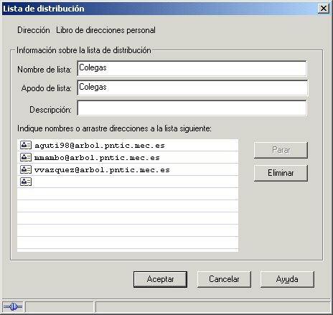Click the address card icon beside mmambo
Image resolution: width=333 pixels, height=315 pixels.
point(26,157)
